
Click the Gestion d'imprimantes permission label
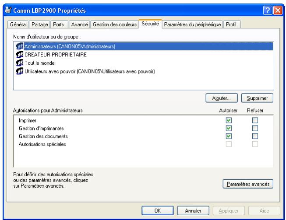pyautogui.click(x=41, y=129)
